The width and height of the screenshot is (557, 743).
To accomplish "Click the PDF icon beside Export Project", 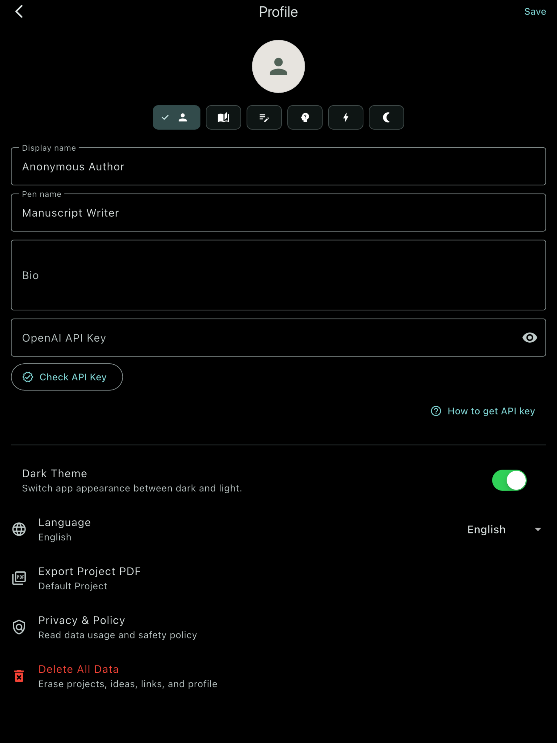I will point(19,578).
